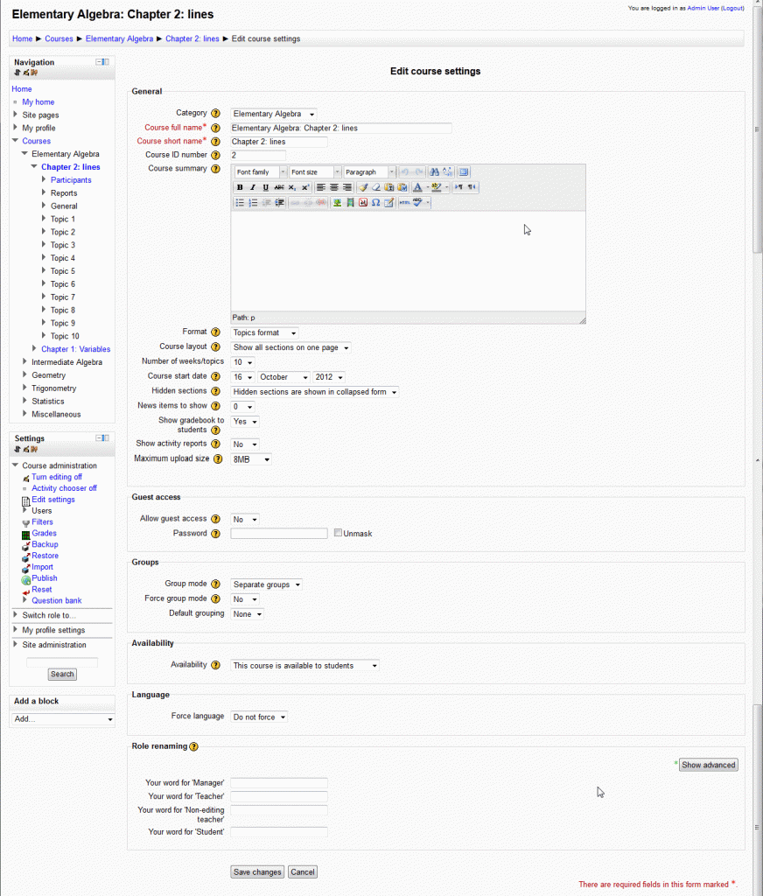Open the Category dropdown

(x=274, y=115)
